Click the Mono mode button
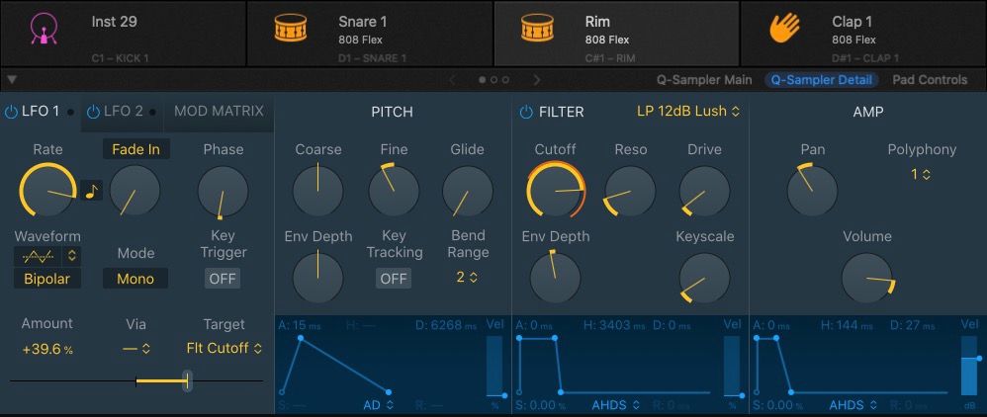 135,279
